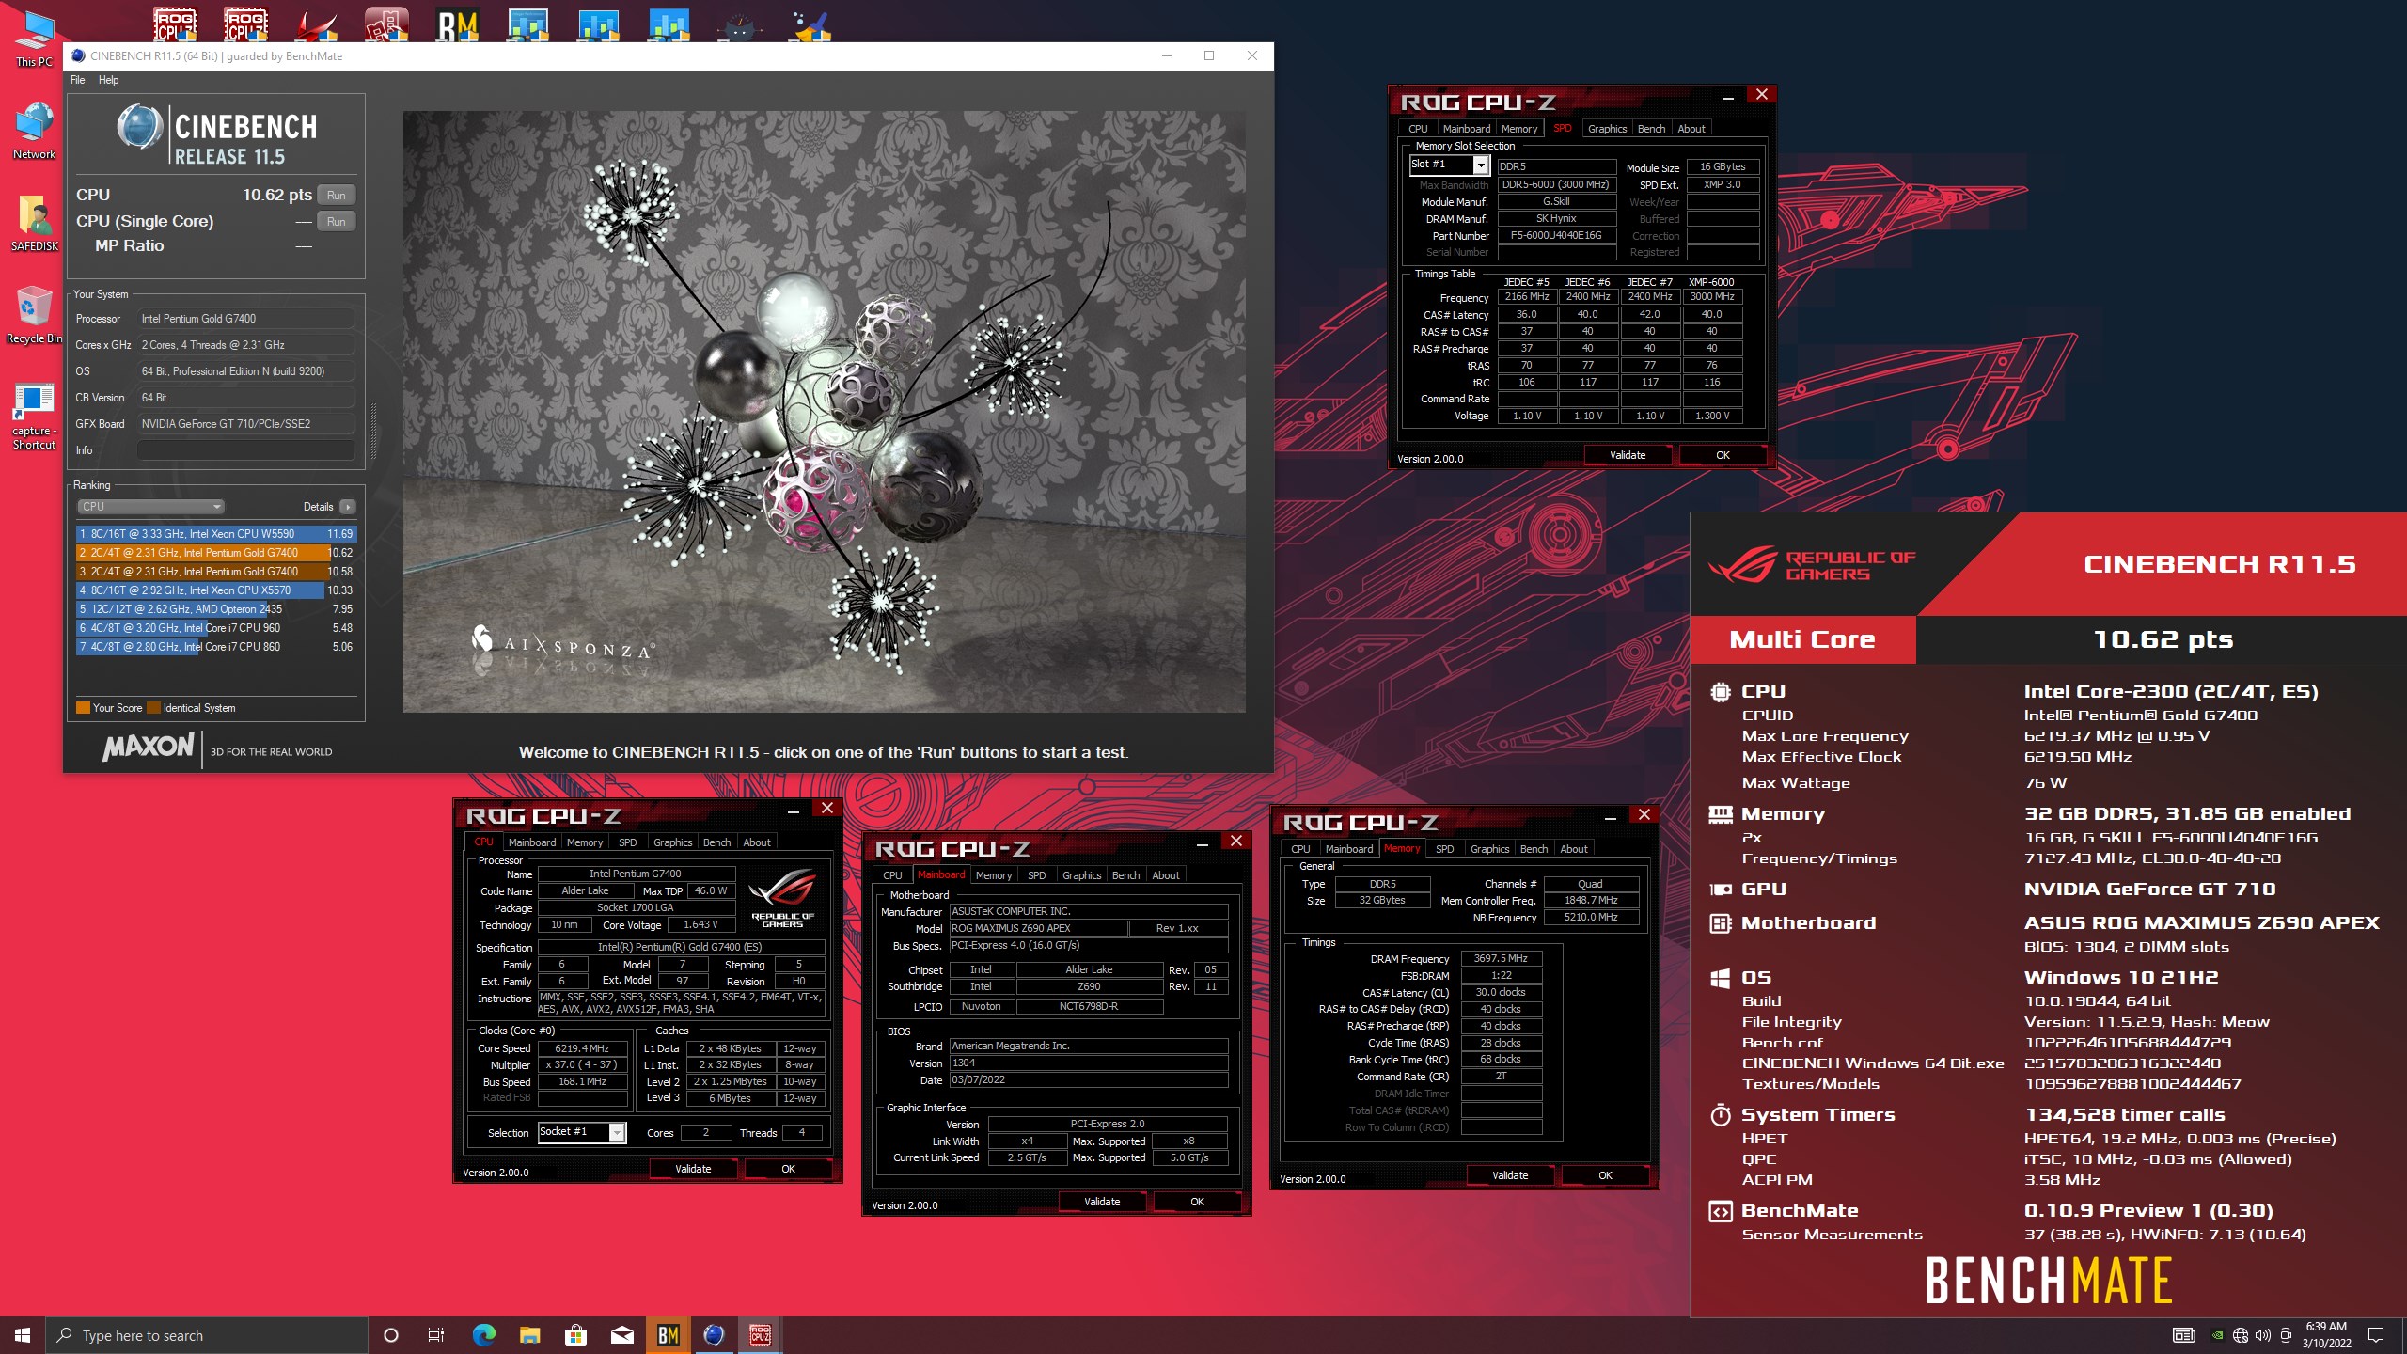The width and height of the screenshot is (2407, 1354).
Task: Run the CPU (Single Core) test
Action: click(x=337, y=222)
